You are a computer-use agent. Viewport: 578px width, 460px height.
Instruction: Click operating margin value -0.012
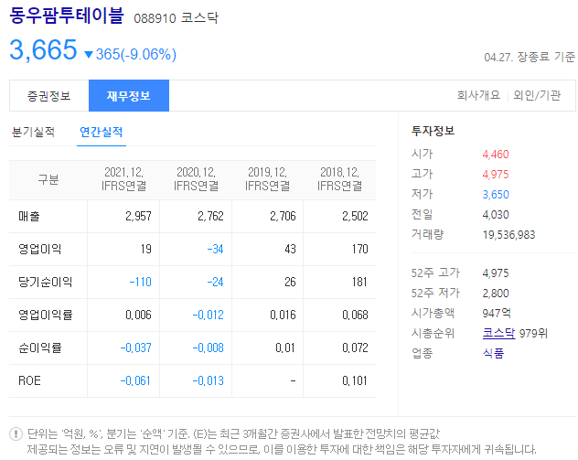(x=209, y=315)
